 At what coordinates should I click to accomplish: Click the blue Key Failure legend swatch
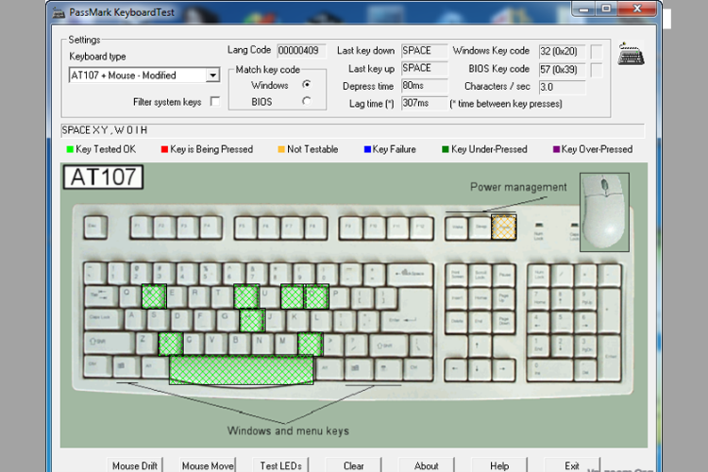[367, 149]
